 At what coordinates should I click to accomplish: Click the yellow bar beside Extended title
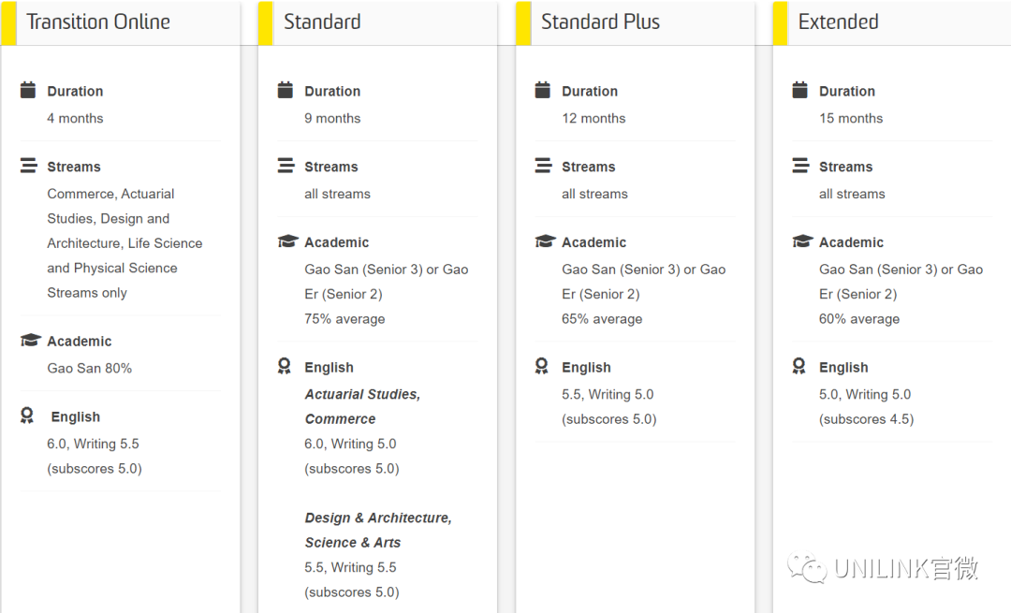[x=780, y=23]
